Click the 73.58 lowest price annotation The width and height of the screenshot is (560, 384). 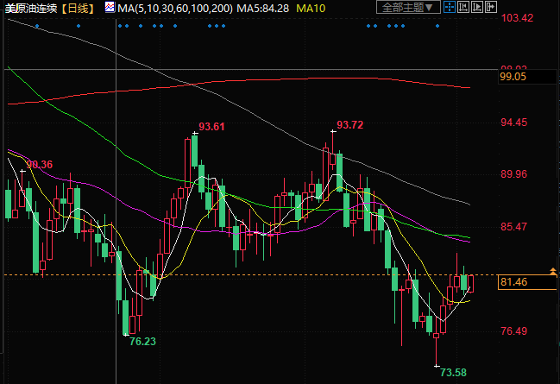453,372
